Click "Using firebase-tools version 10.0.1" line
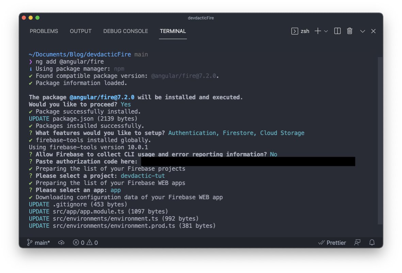 click(x=89, y=147)
